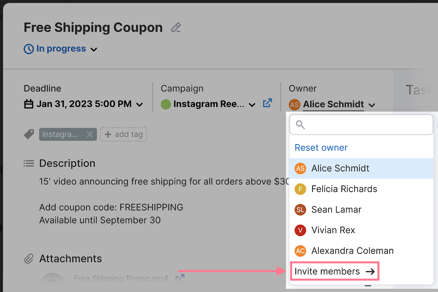This screenshot has width=438, height=292.
Task: Expand the In progress status dropdown
Action: pos(94,50)
